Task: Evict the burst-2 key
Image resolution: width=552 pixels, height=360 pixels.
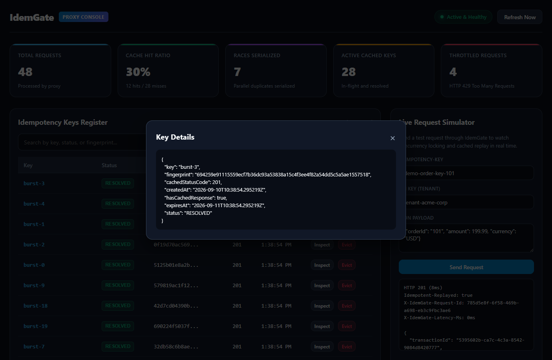Action: [x=347, y=245]
